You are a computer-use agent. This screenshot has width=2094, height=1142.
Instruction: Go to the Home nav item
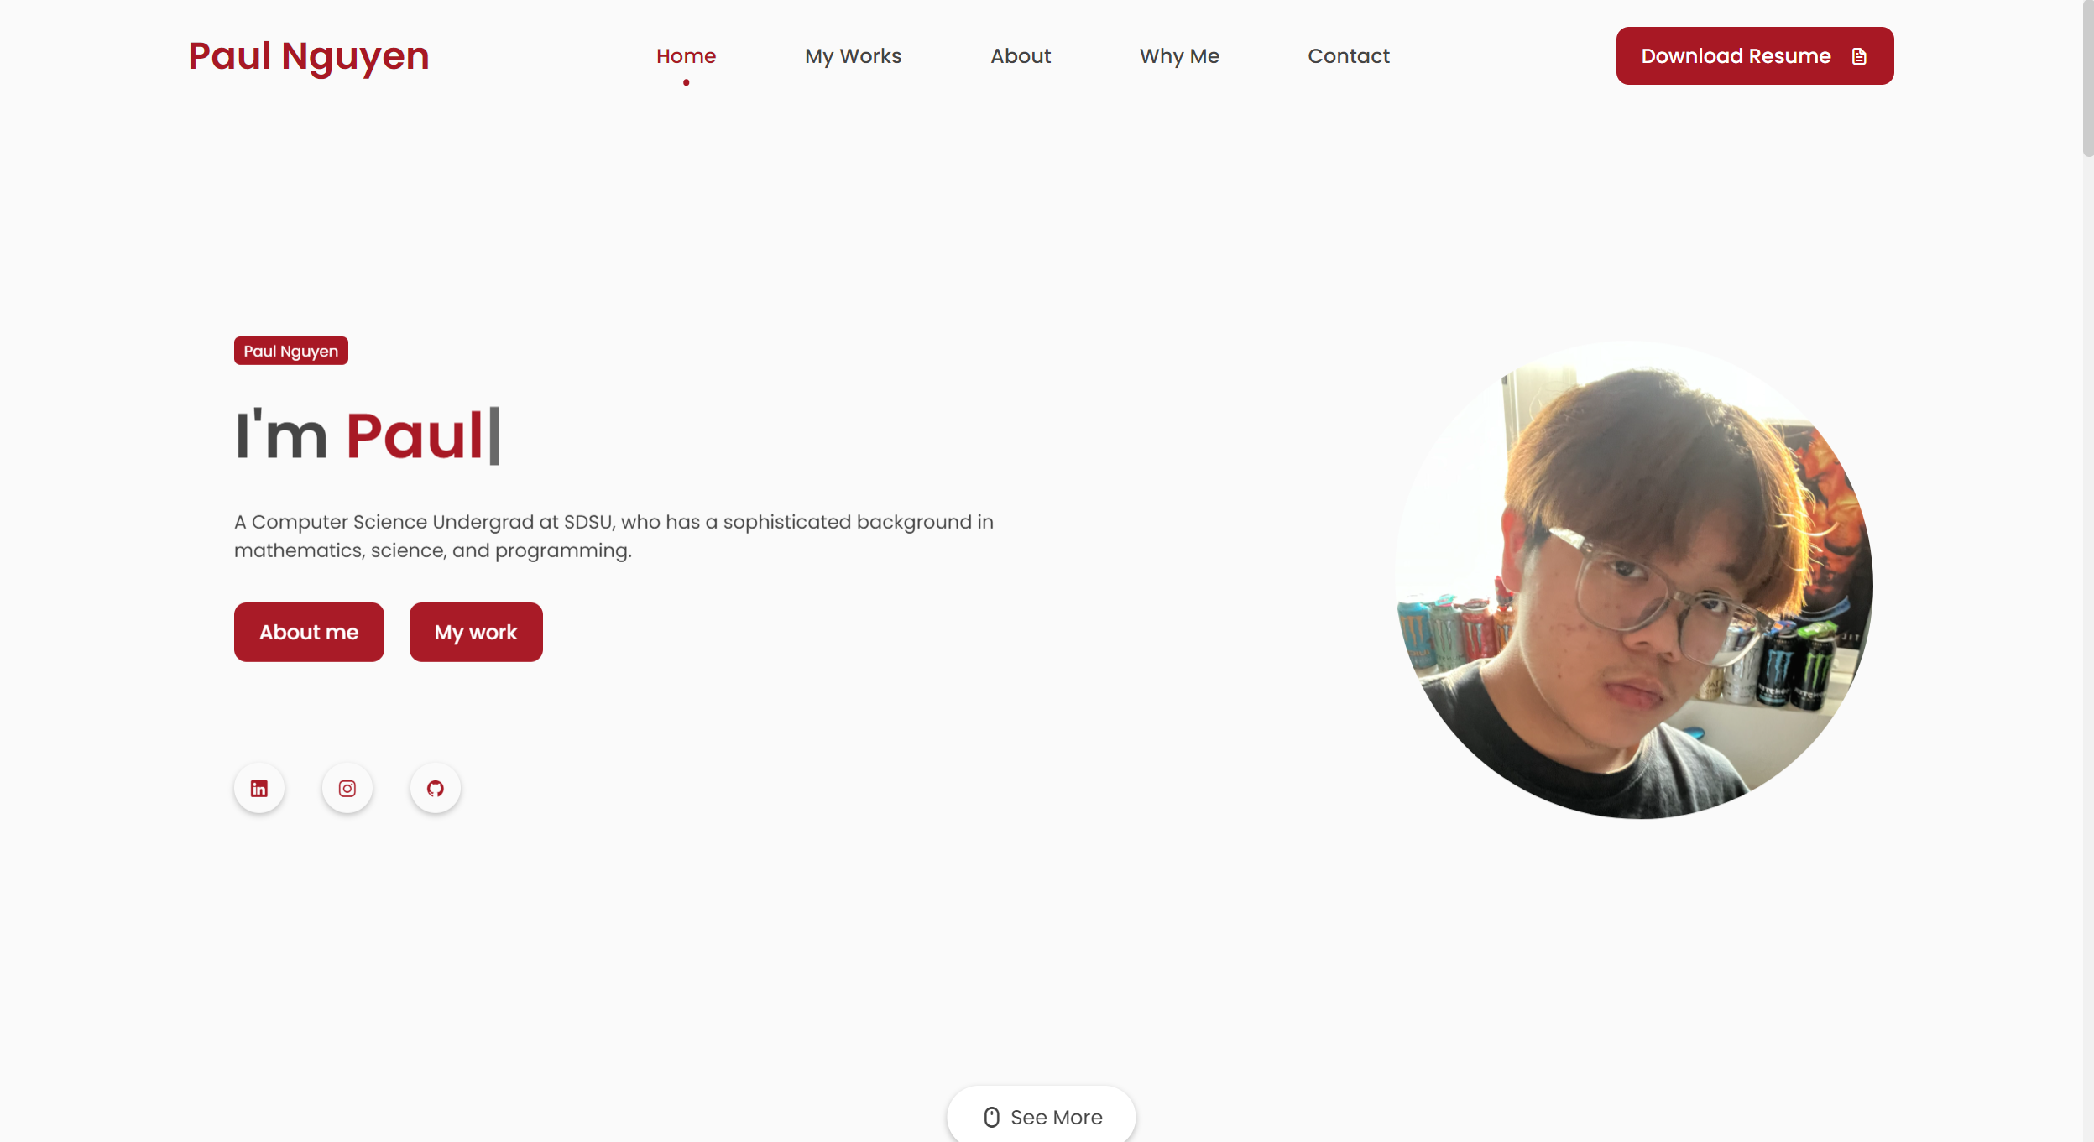click(x=686, y=56)
